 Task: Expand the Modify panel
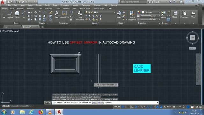tap(43, 23)
